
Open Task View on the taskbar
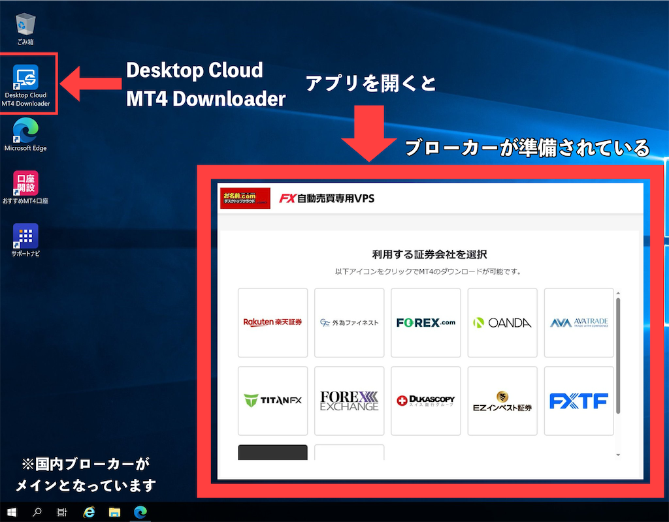[62, 512]
